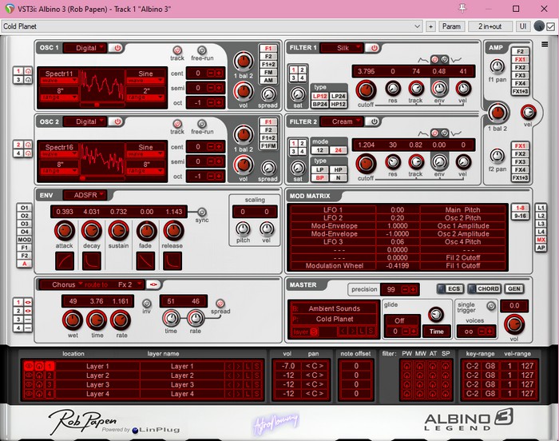Click glide time knob
This screenshot has height=441, width=559.
(x=436, y=314)
